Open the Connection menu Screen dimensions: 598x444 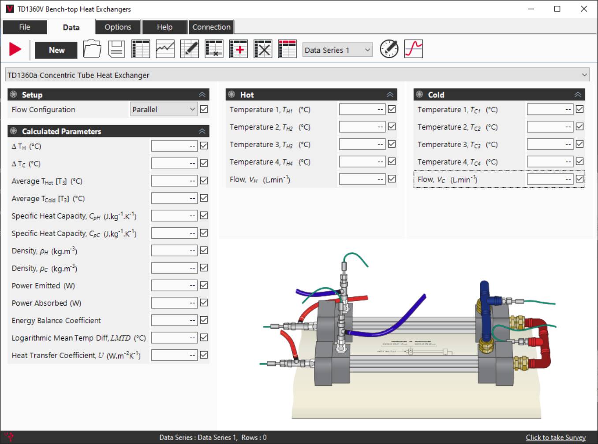pos(211,27)
